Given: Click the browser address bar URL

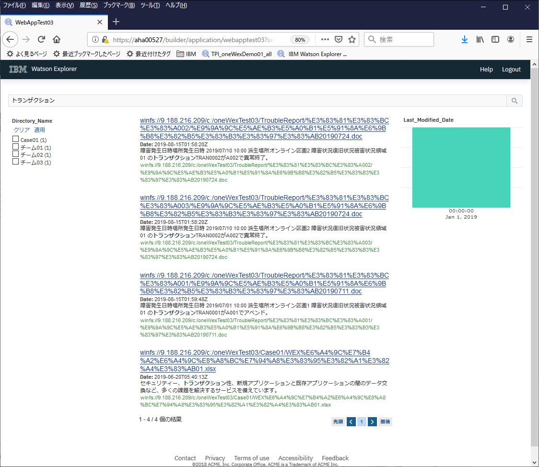Looking at the screenshot, I should click(193, 40).
